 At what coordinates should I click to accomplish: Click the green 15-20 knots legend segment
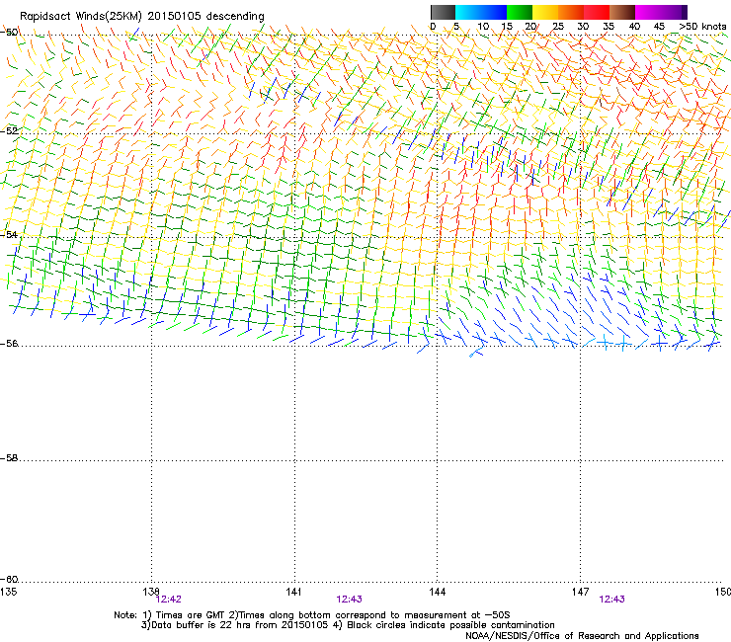520,12
